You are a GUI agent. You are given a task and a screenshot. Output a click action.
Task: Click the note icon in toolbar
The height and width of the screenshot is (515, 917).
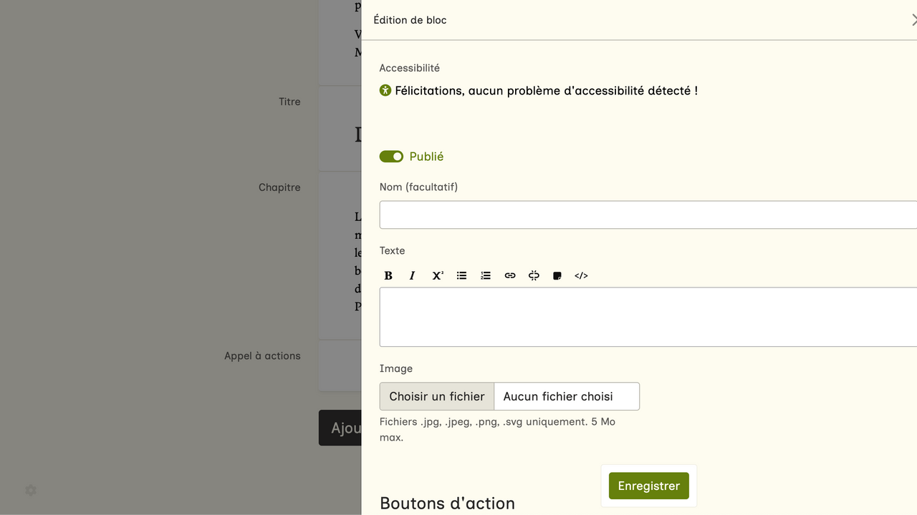coord(557,275)
